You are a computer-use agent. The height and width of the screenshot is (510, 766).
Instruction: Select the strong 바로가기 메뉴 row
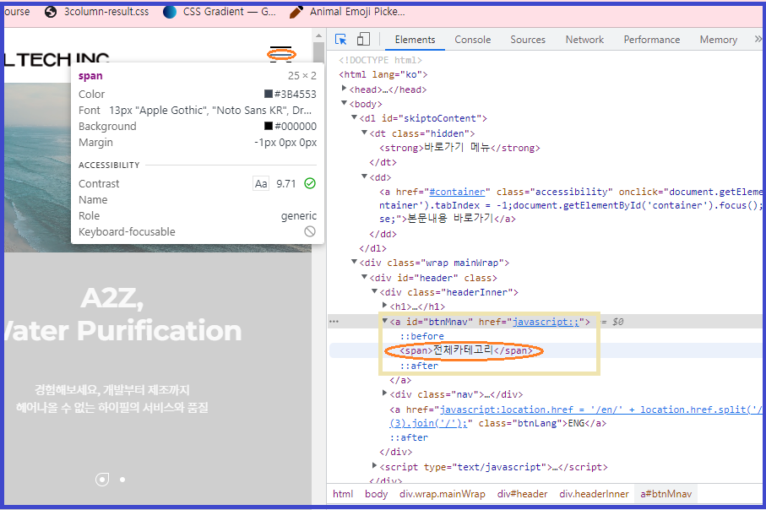tap(459, 148)
